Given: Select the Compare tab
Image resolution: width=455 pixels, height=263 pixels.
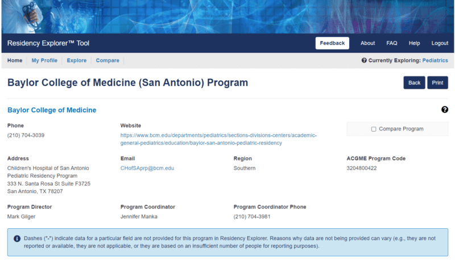Looking at the screenshot, I should pos(107,60).
